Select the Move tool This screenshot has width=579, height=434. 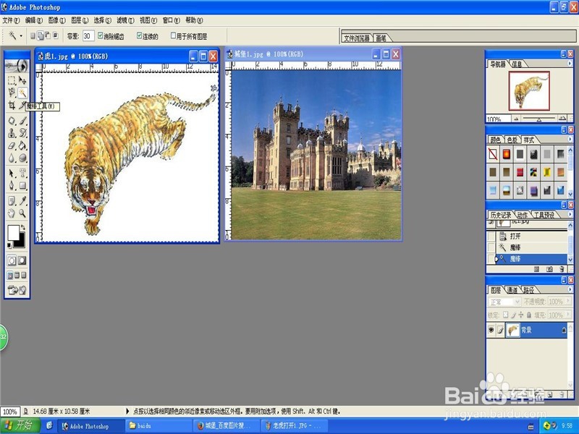tap(22, 80)
